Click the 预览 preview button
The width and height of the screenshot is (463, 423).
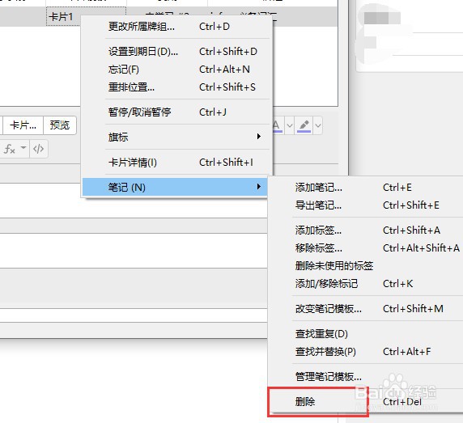[x=60, y=125]
